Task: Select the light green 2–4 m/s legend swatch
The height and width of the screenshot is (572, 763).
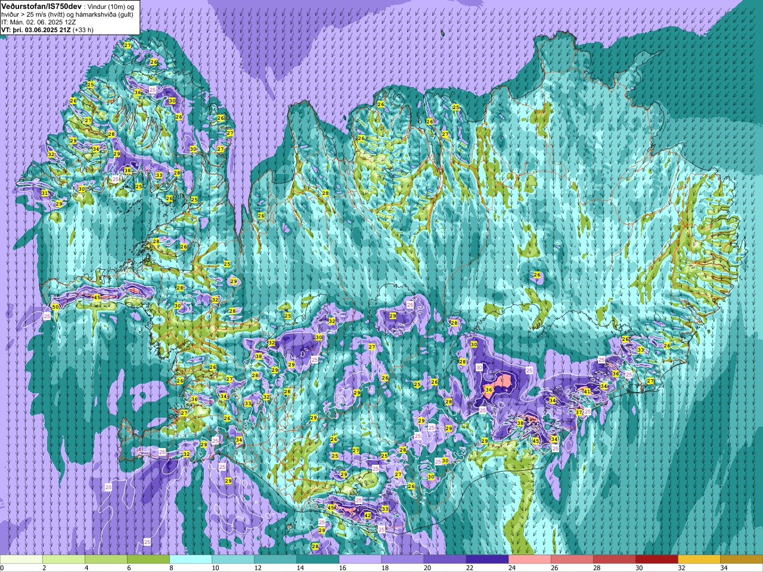Action: pos(64,559)
